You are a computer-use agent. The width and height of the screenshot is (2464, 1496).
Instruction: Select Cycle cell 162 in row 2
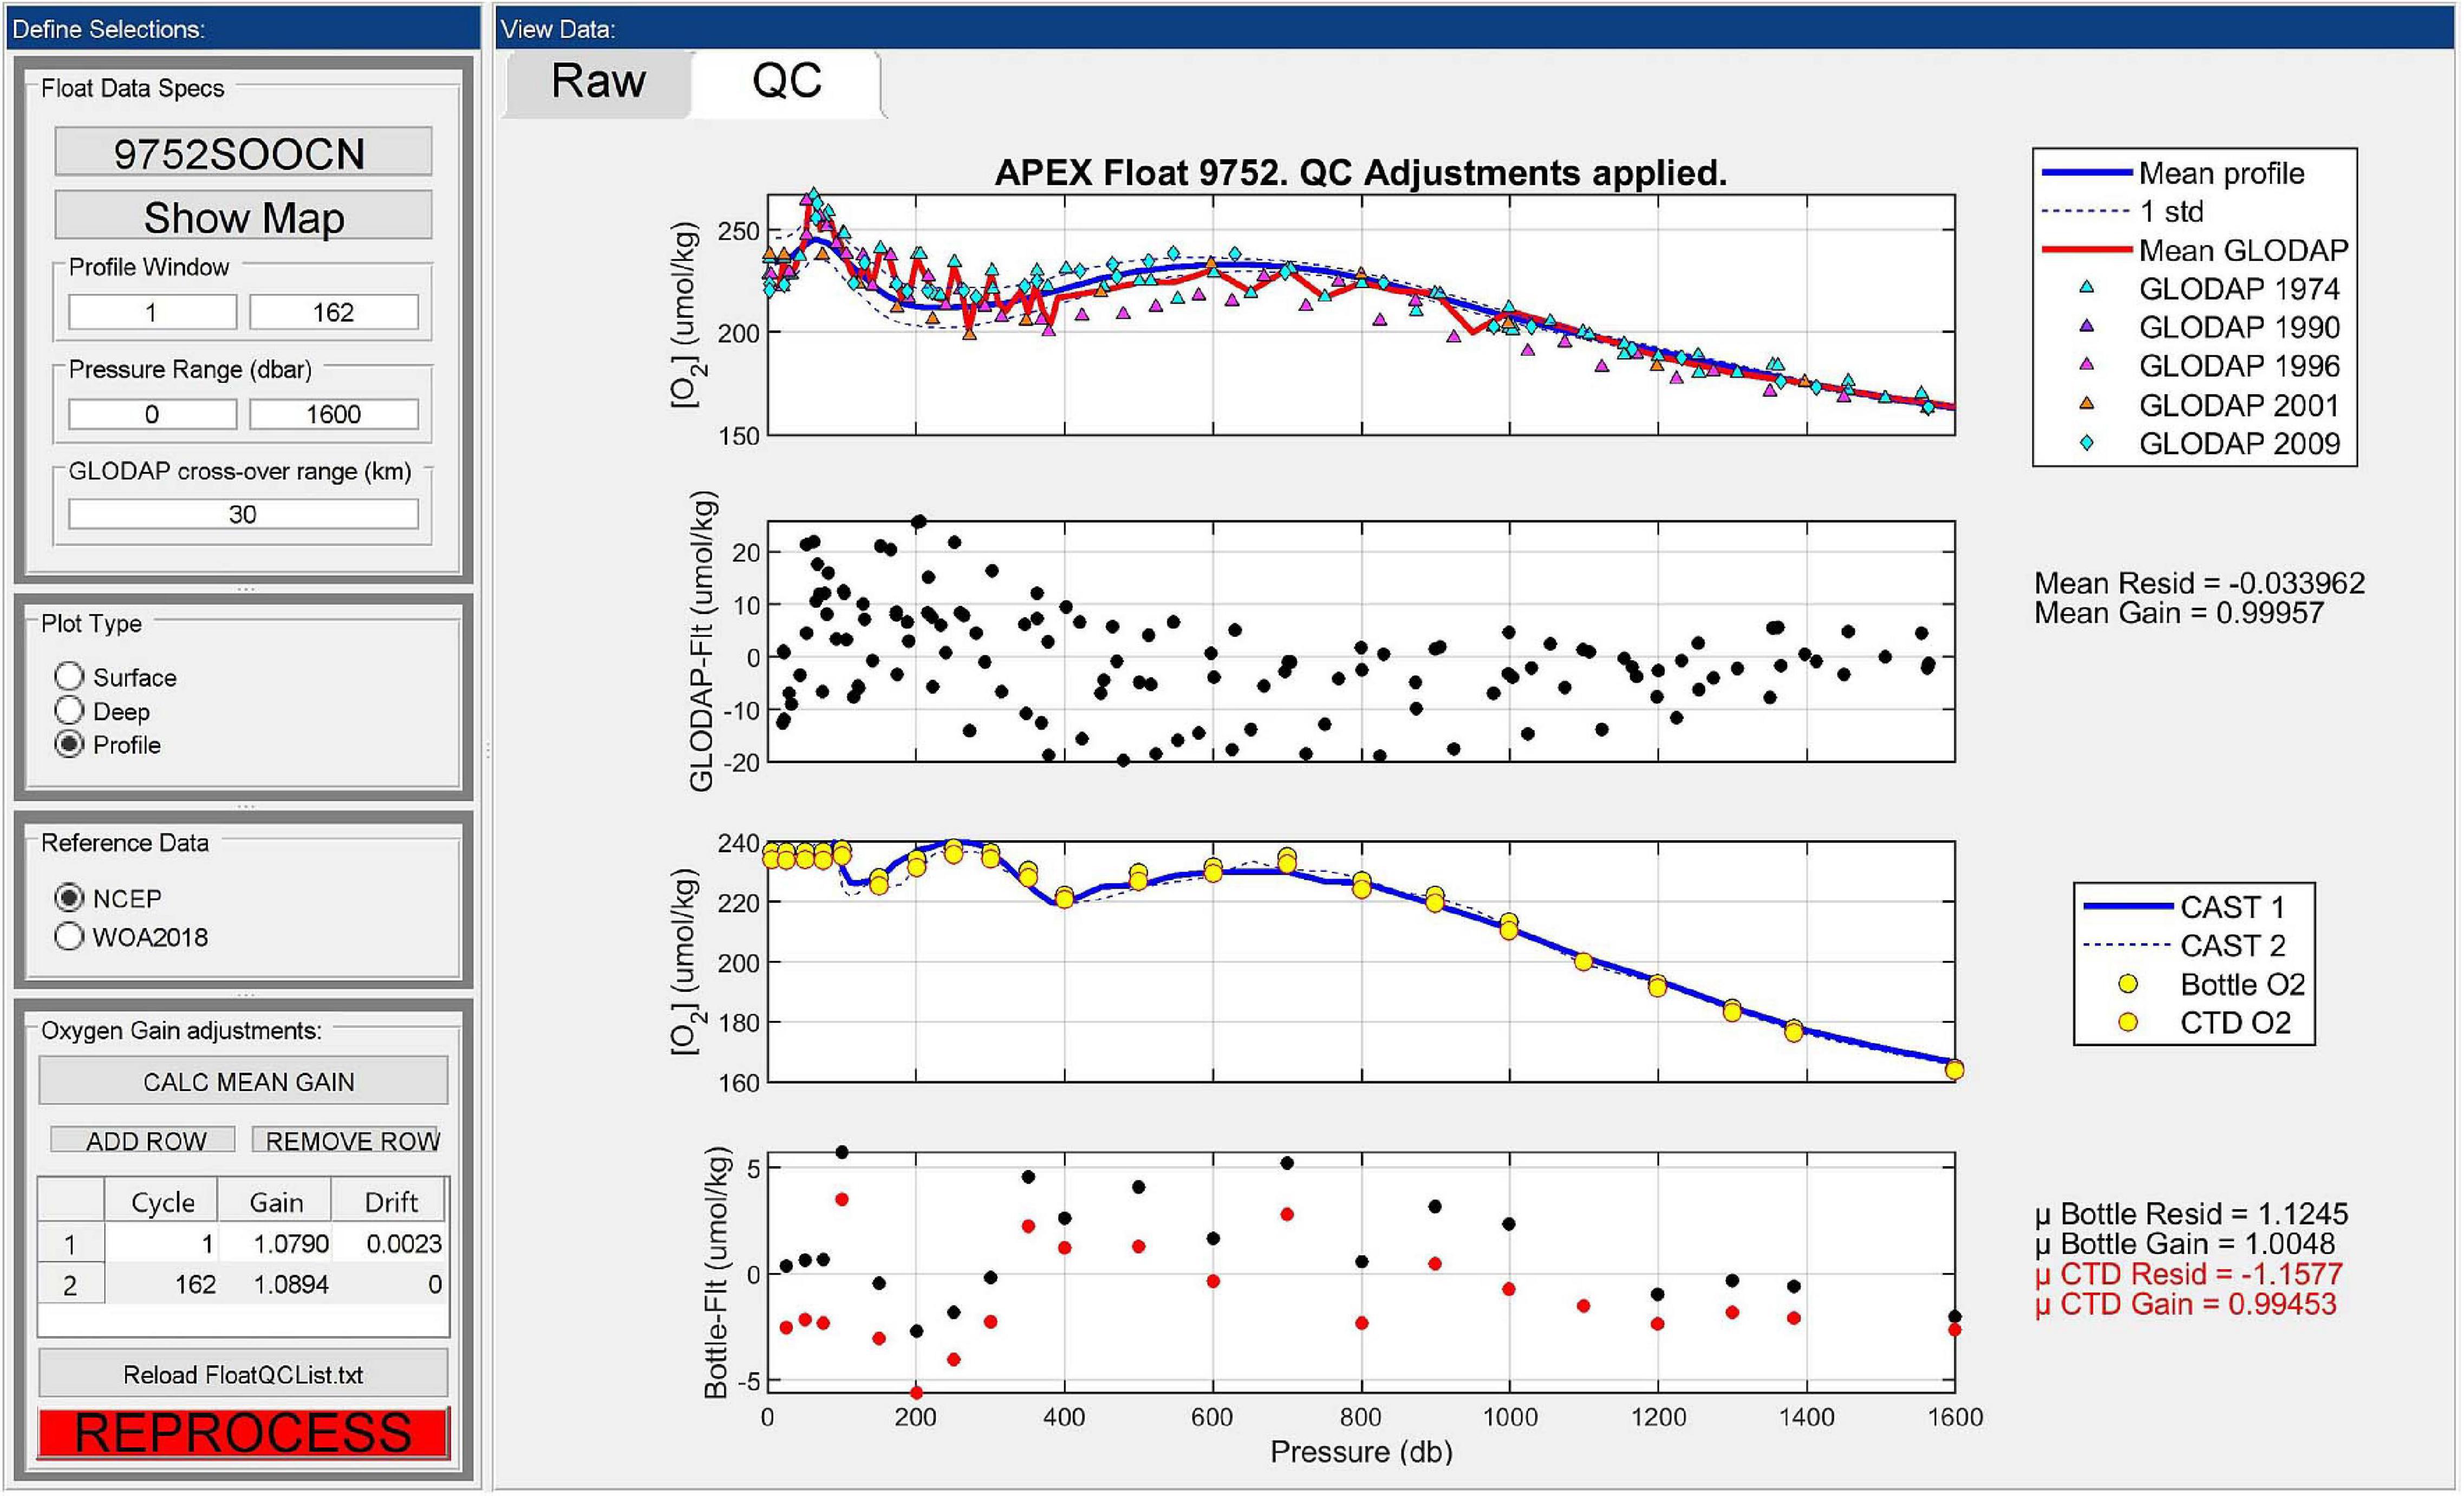pyautogui.click(x=162, y=1284)
